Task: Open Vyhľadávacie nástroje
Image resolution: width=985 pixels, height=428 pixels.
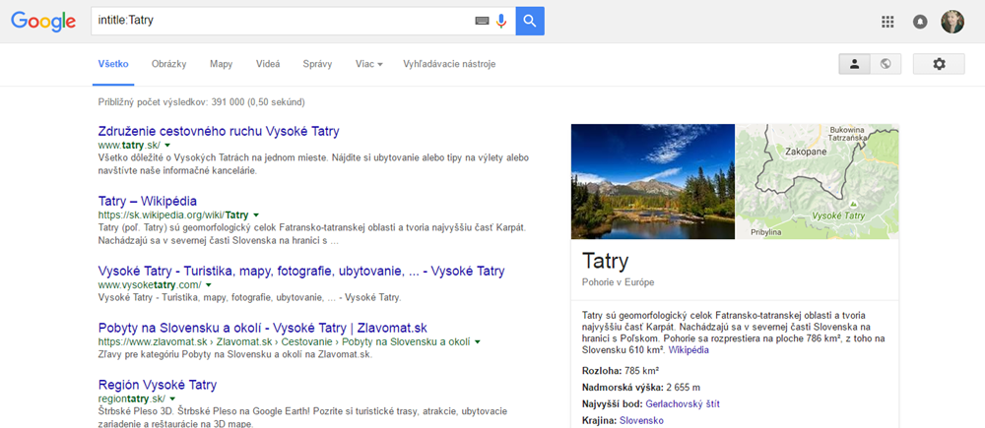Action: [x=449, y=64]
